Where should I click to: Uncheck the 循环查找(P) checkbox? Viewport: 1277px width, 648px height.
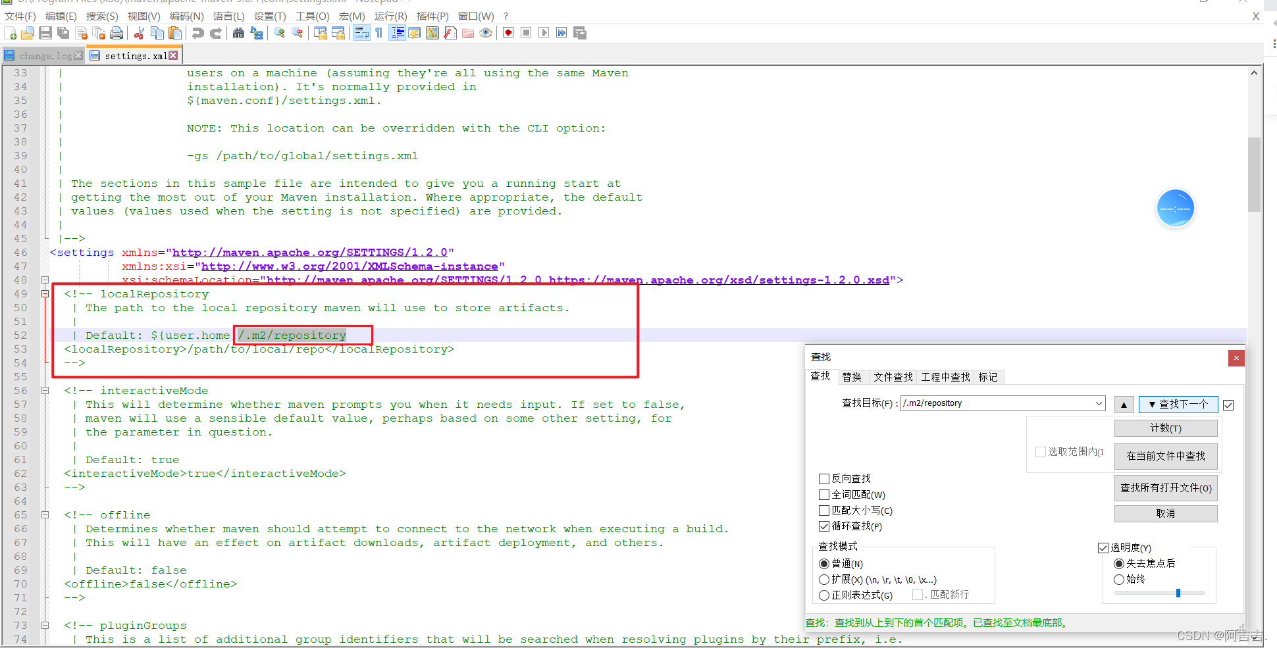click(x=824, y=526)
